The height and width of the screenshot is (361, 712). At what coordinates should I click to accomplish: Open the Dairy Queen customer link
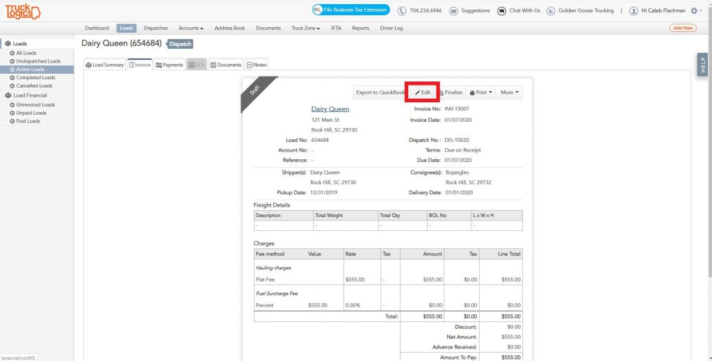tap(330, 109)
